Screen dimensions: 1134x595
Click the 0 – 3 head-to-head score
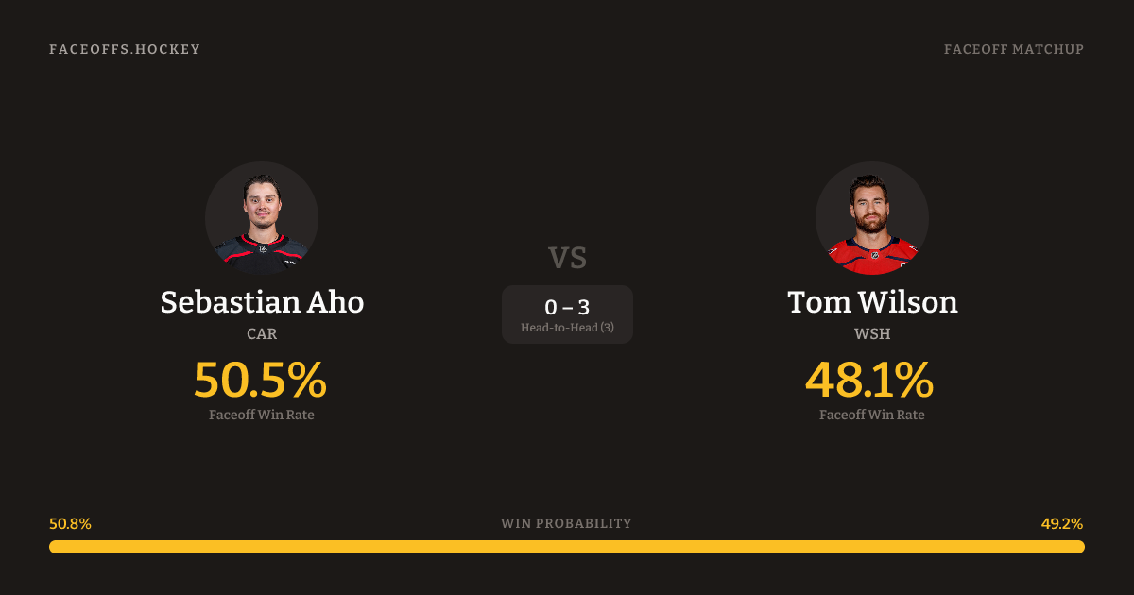pos(567,307)
